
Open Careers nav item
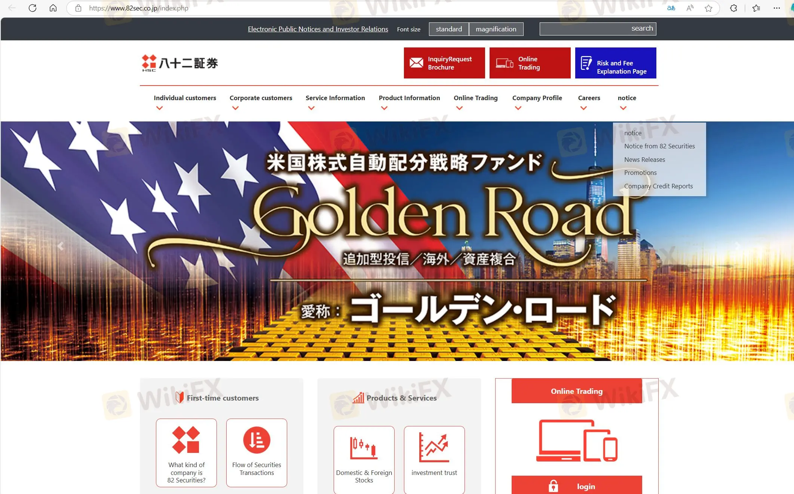coord(589,98)
